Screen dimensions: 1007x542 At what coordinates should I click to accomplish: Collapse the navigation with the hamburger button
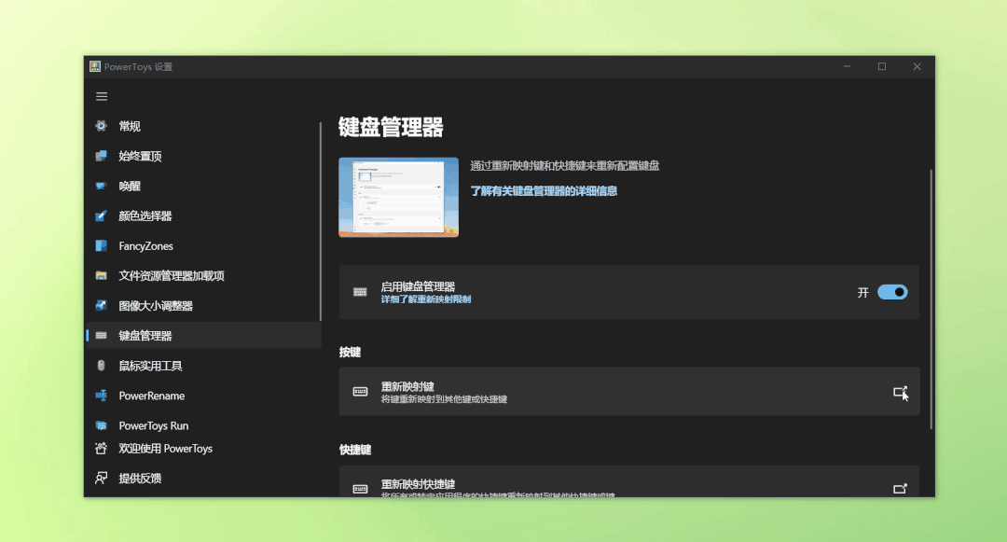[102, 96]
